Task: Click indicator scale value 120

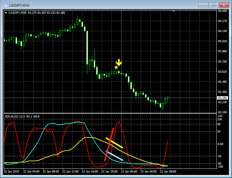Action: click(x=220, y=116)
